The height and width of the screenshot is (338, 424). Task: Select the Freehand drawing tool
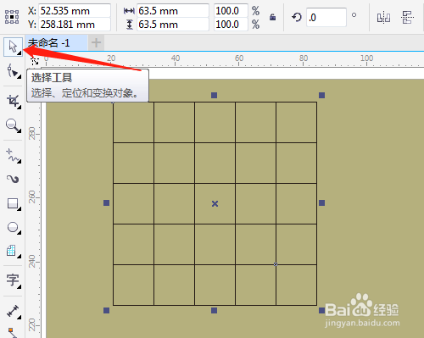pyautogui.click(x=13, y=155)
